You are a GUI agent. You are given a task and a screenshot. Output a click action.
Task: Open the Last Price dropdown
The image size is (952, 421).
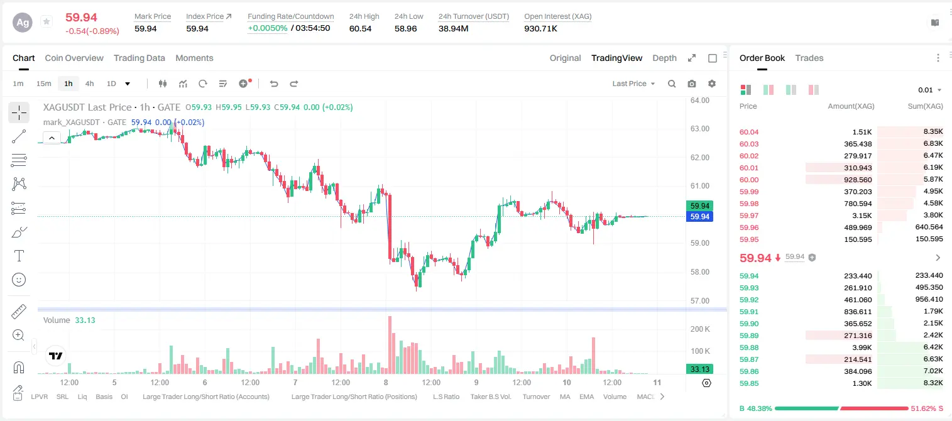tap(633, 84)
